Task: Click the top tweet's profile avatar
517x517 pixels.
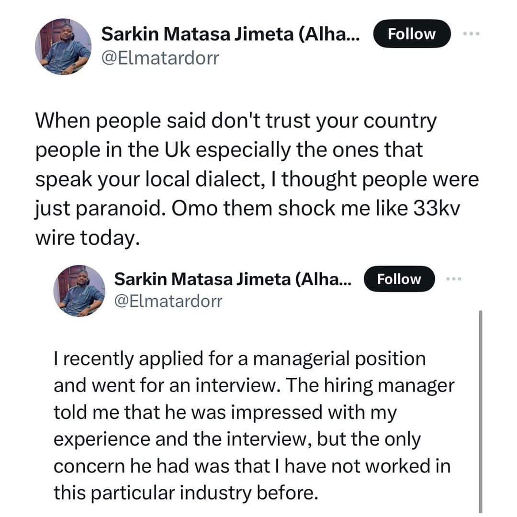Action: tap(63, 46)
